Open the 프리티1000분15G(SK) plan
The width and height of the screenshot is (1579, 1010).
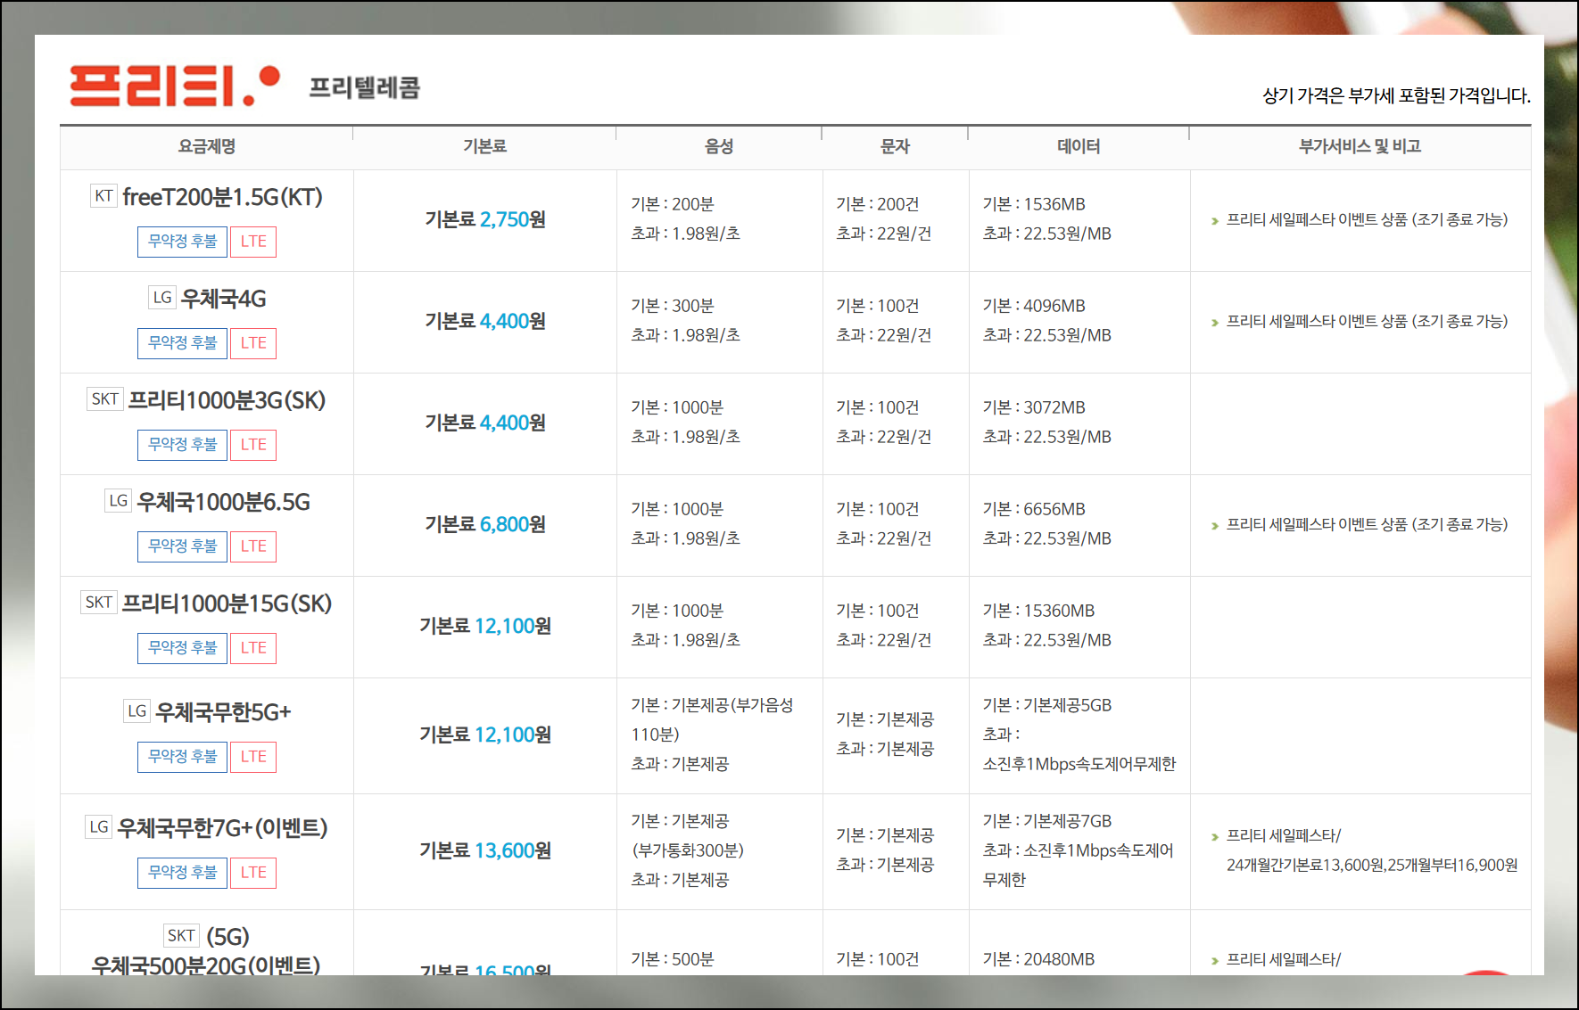[x=227, y=604]
